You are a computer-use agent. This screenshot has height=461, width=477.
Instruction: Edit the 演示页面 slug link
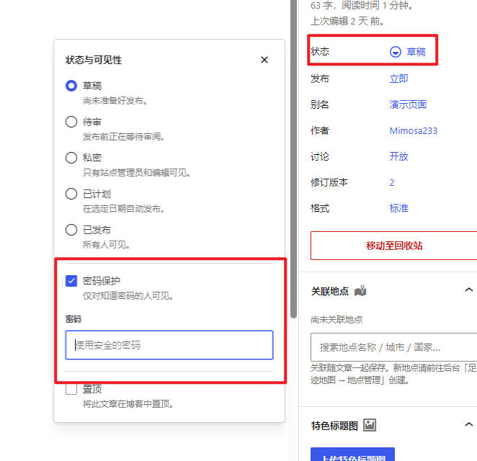[x=408, y=104]
